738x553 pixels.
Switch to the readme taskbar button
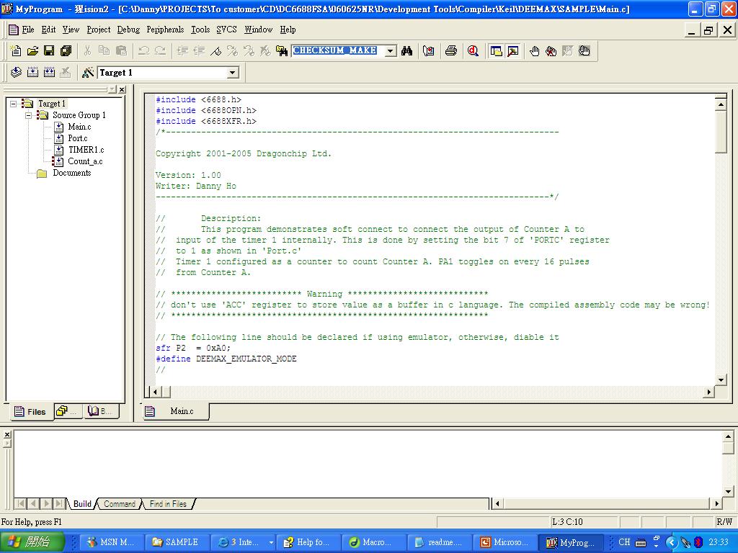[439, 542]
